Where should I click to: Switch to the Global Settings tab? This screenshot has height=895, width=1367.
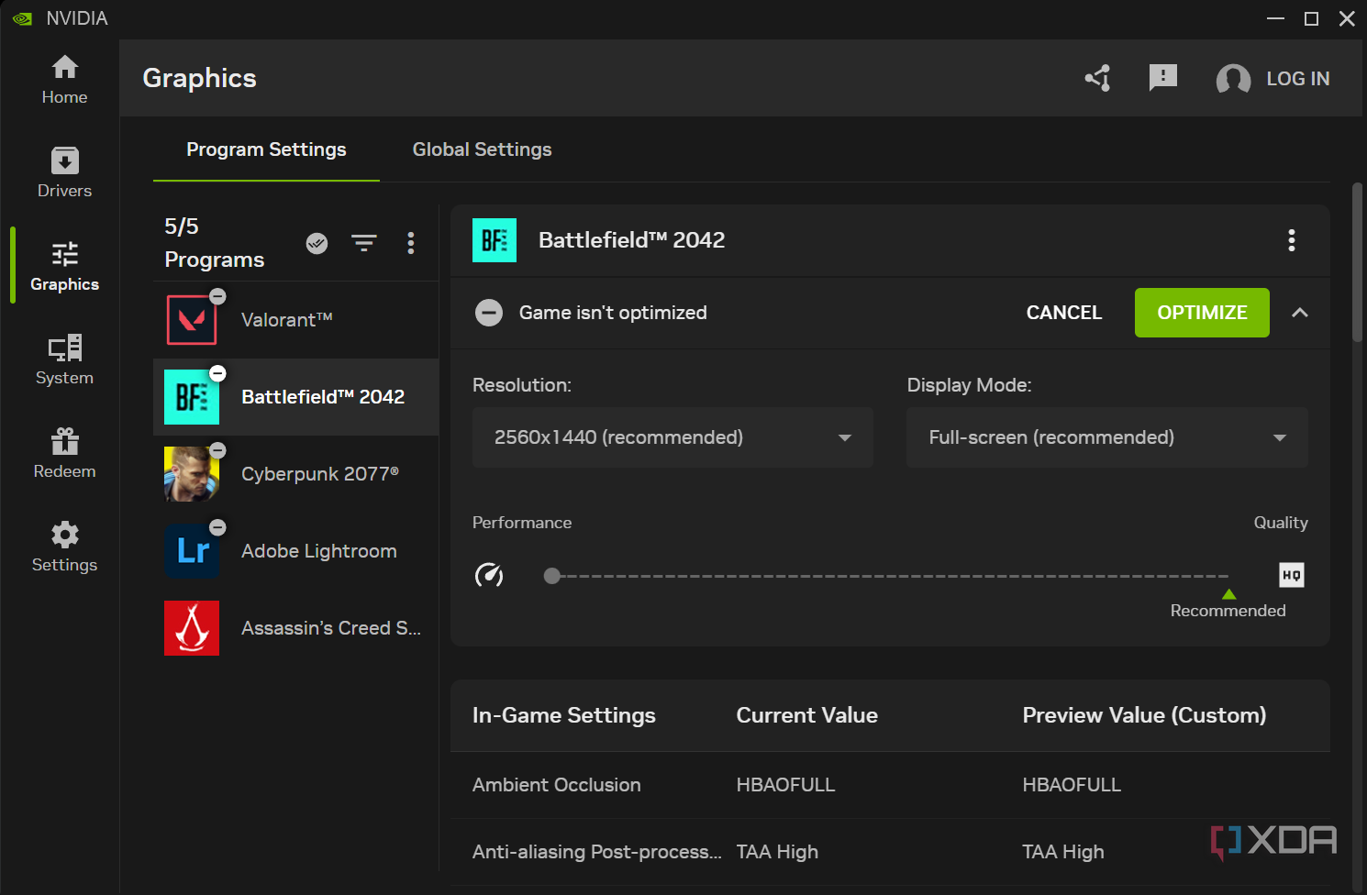pos(482,149)
